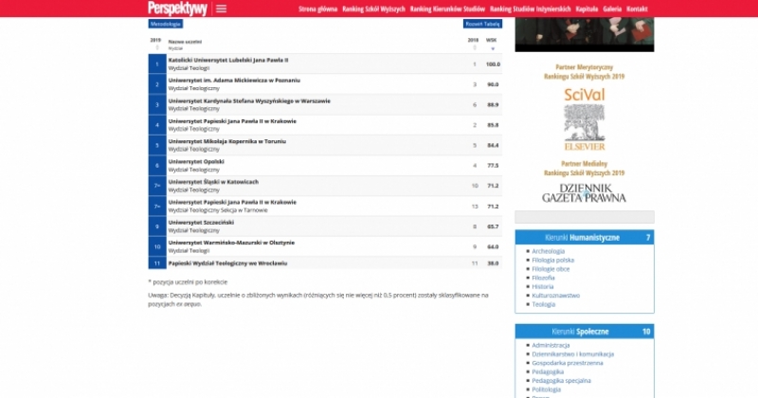Click the Perspektywy logo

point(177,9)
